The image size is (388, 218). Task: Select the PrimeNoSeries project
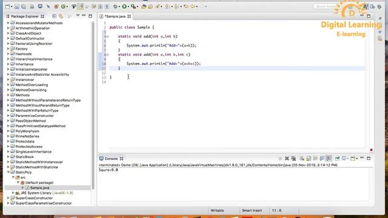(27, 136)
